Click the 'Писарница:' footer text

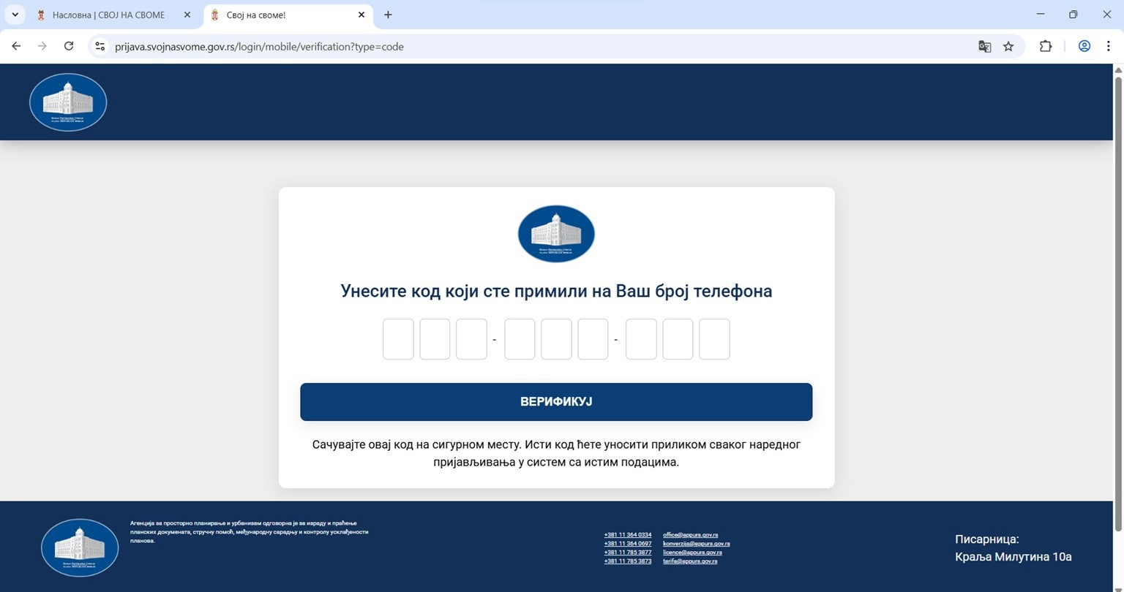[x=986, y=539]
